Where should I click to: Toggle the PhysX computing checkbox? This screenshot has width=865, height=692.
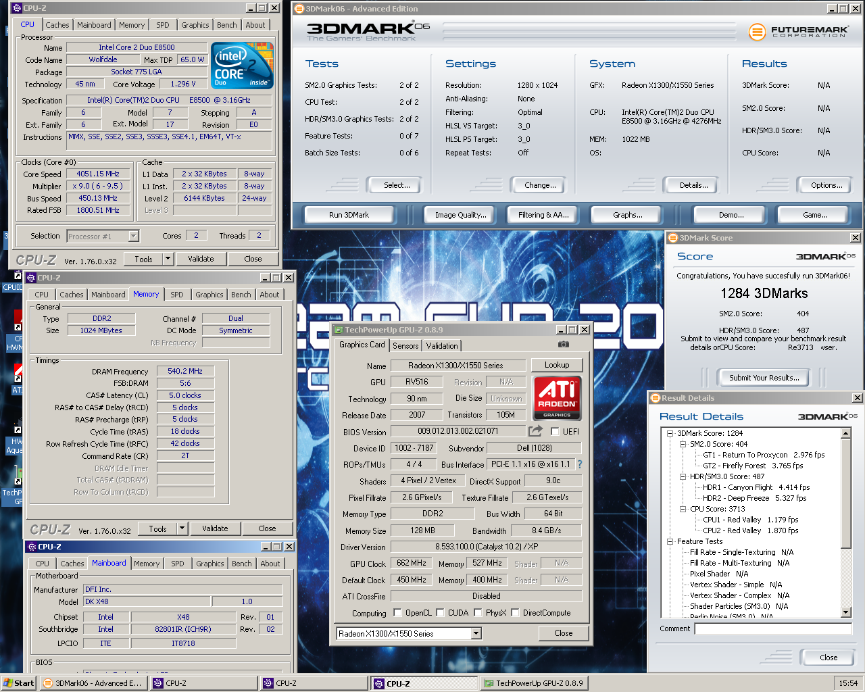[x=478, y=613]
